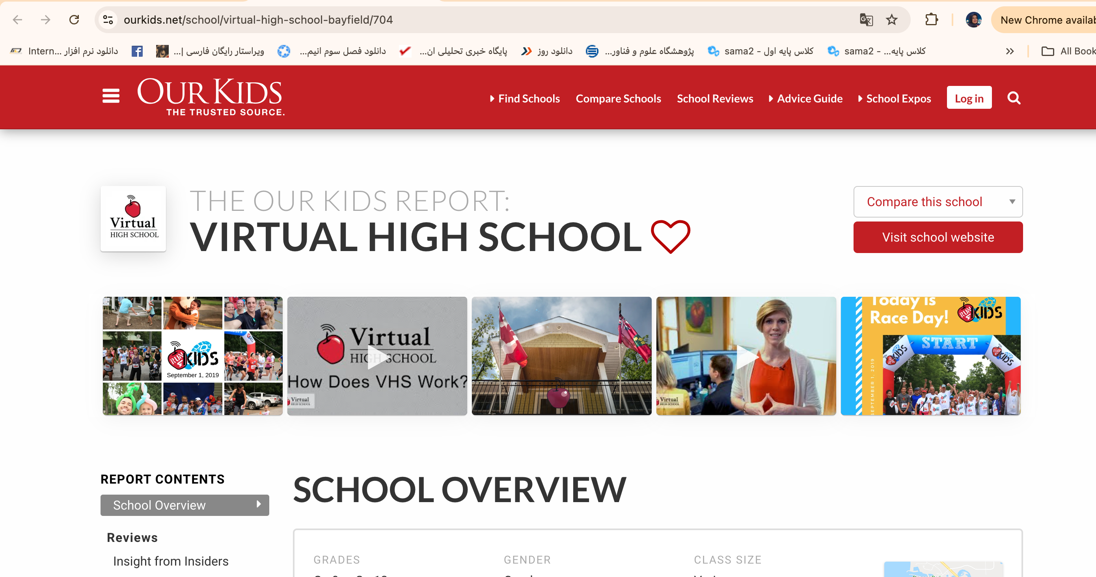Image resolution: width=1096 pixels, height=577 pixels.
Task: View site information icon in address bar
Action: click(x=108, y=20)
